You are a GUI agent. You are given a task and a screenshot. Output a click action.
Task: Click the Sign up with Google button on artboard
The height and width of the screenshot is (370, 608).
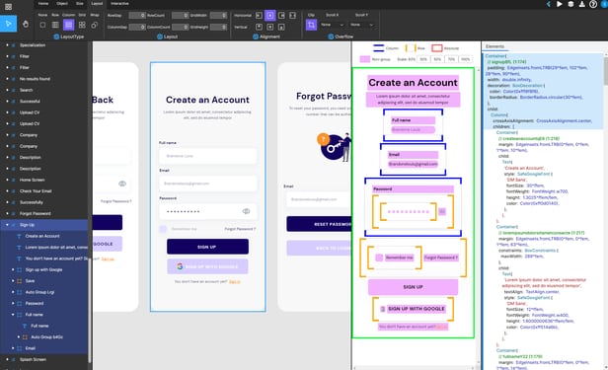click(x=207, y=266)
